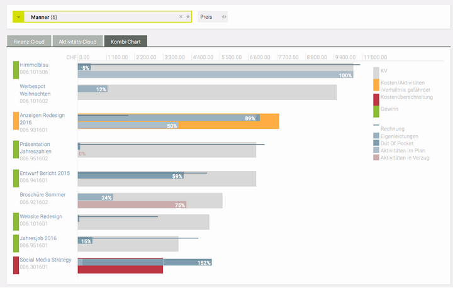
Task: Click the 24% bar of Broschüre Sommer
Action: point(96,197)
